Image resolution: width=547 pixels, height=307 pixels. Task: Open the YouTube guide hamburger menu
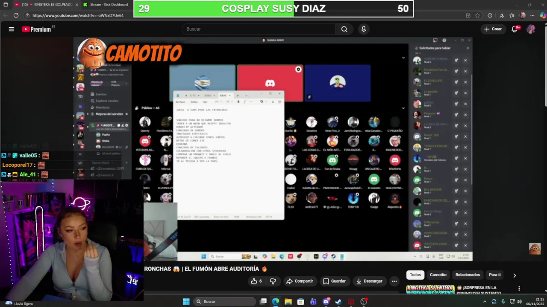(x=12, y=29)
